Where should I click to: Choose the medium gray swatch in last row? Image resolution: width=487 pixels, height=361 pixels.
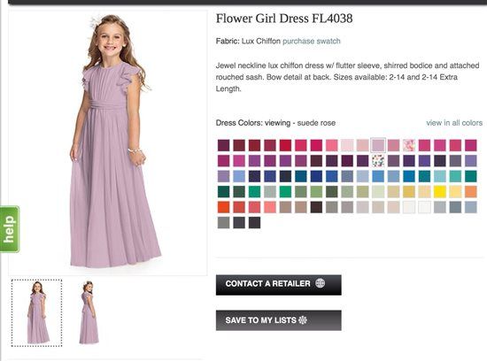(x=224, y=223)
